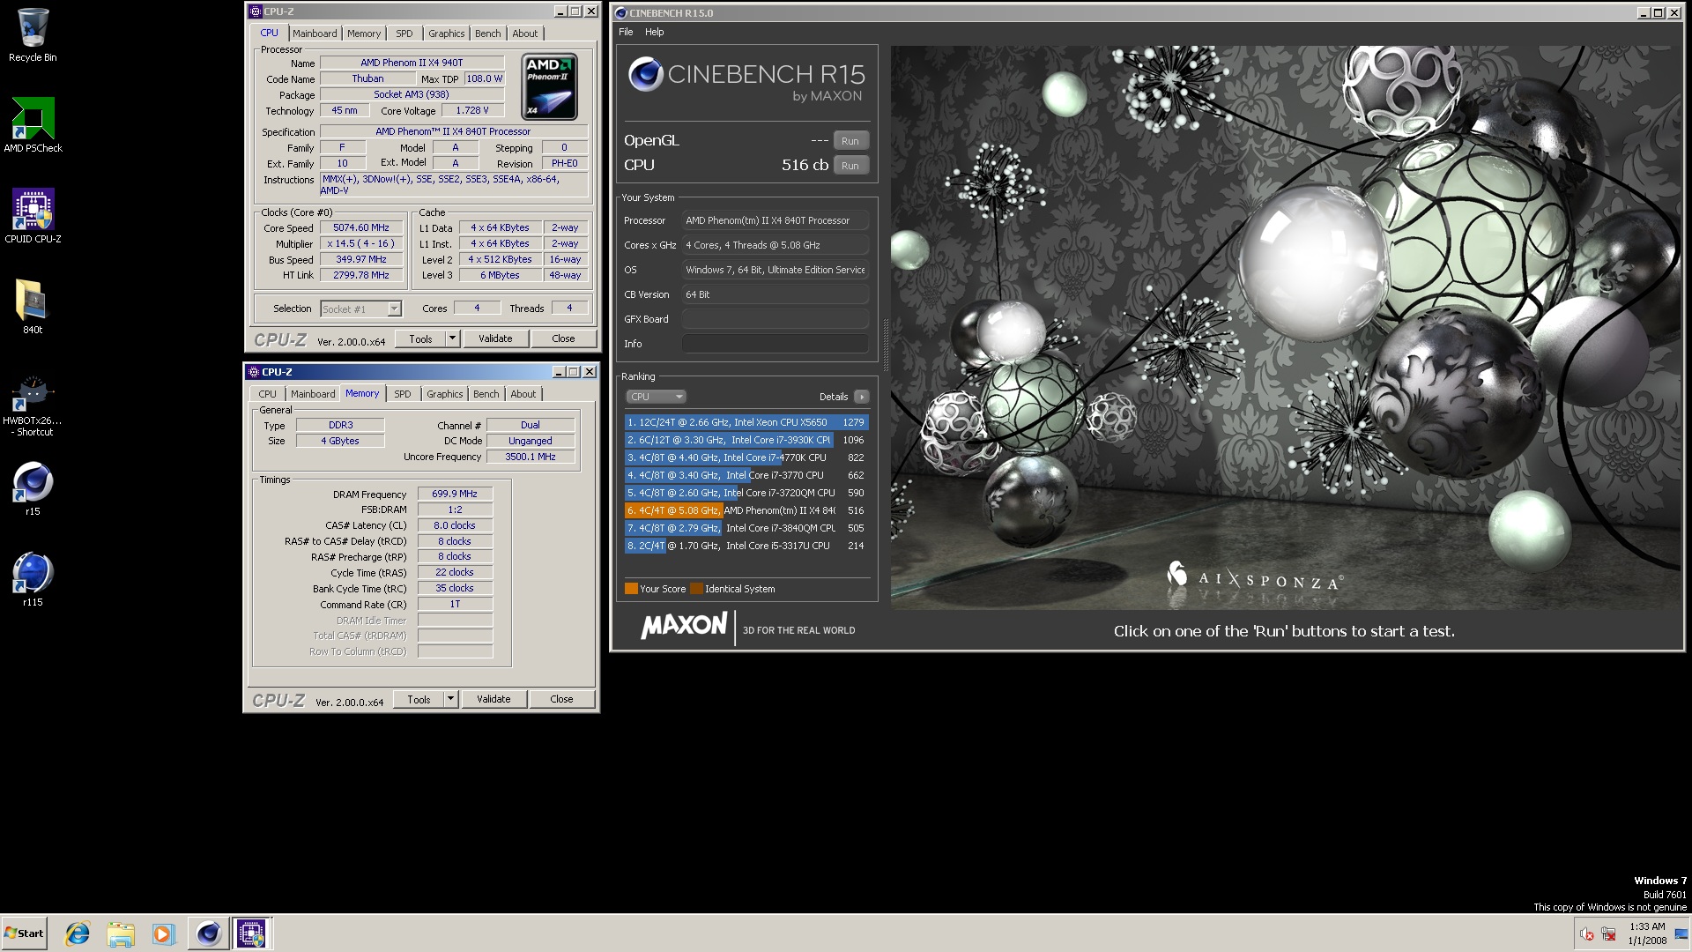The width and height of the screenshot is (1692, 952).
Task: Click the MAXON logo at bottom
Action: 684,627
